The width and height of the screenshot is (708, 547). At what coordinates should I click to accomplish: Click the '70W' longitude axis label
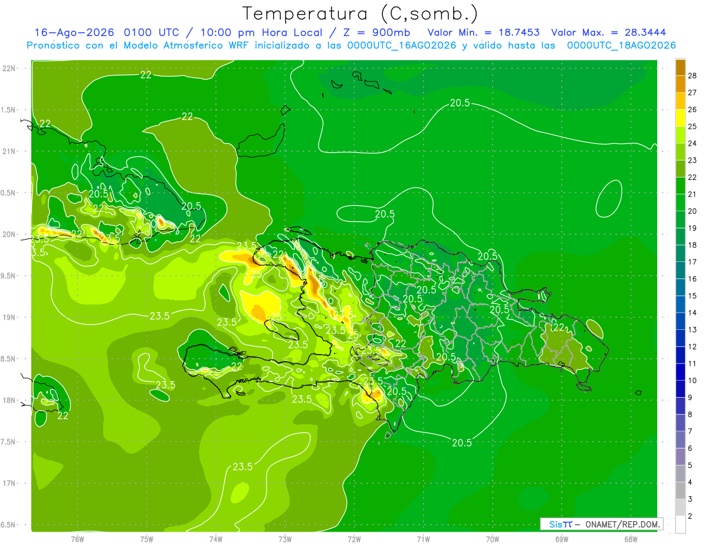[493, 538]
